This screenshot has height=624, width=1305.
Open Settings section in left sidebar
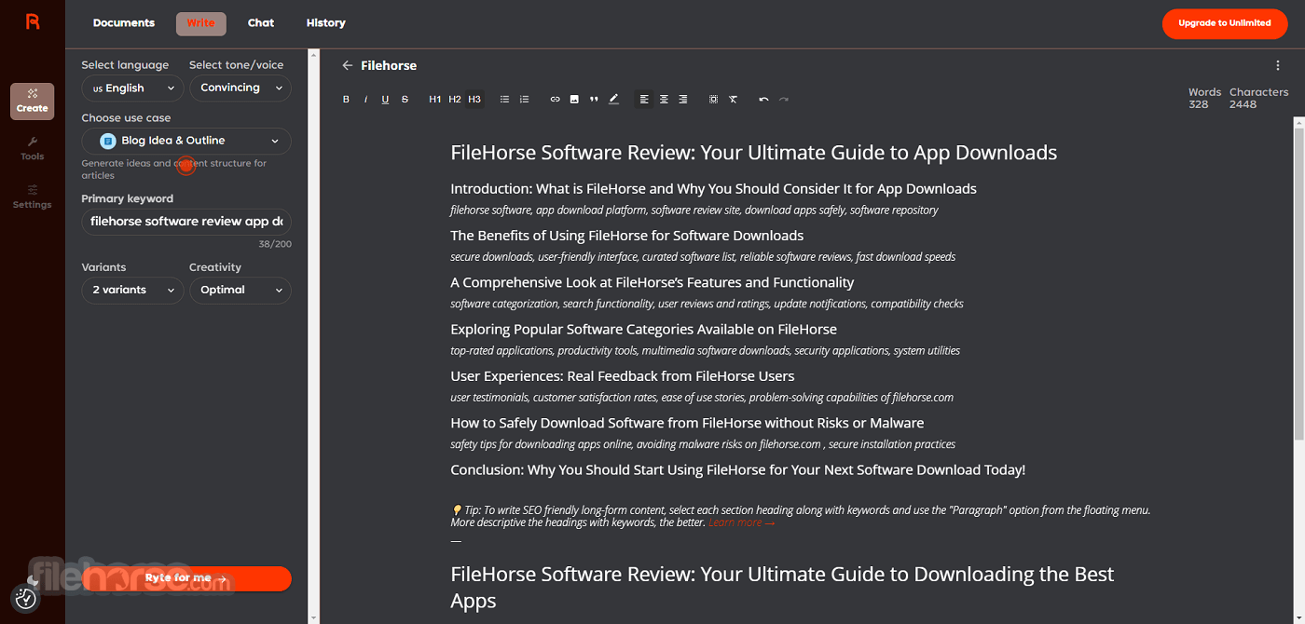(33, 197)
